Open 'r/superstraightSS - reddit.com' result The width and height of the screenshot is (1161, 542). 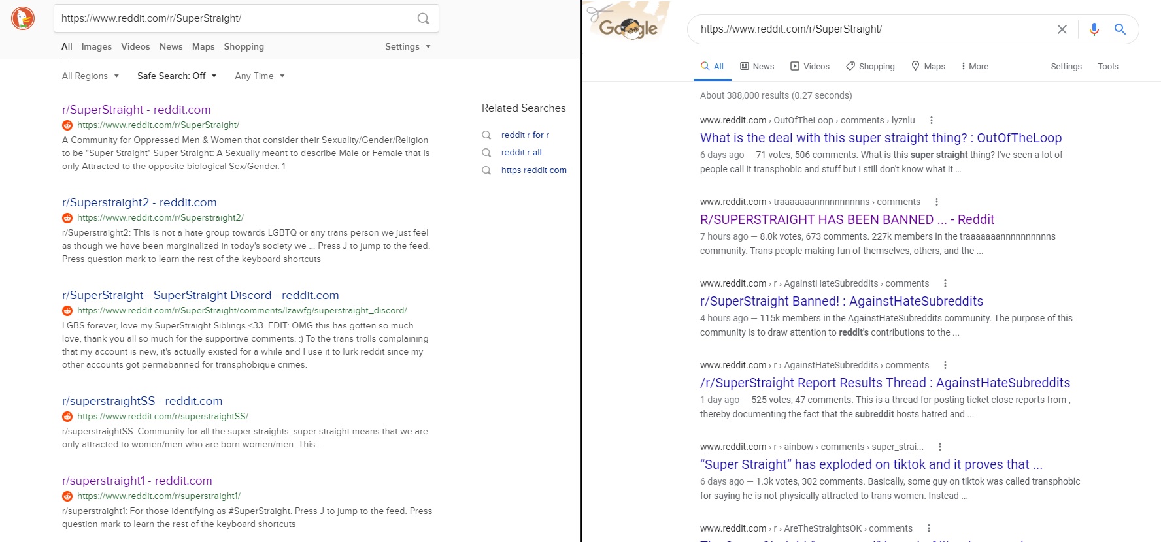(143, 401)
